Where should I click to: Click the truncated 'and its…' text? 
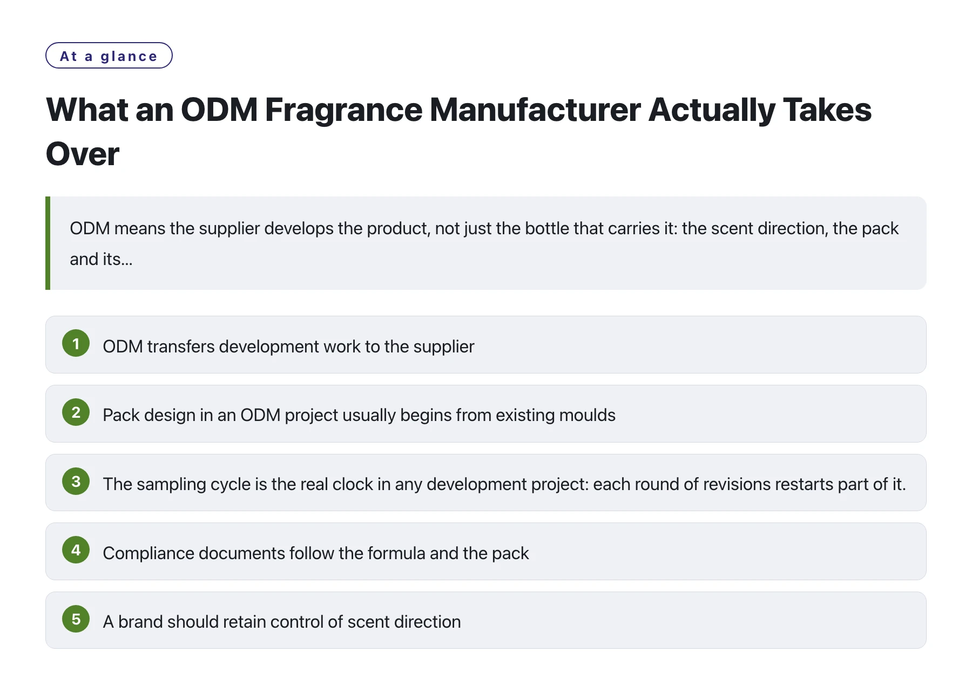[101, 259]
